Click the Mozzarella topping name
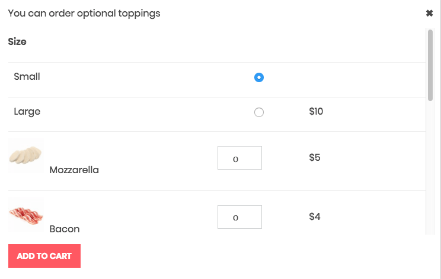 [74, 170]
